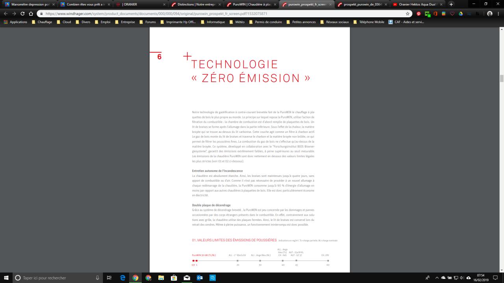Click page number 6
504x283 pixels.
click(x=159, y=57)
